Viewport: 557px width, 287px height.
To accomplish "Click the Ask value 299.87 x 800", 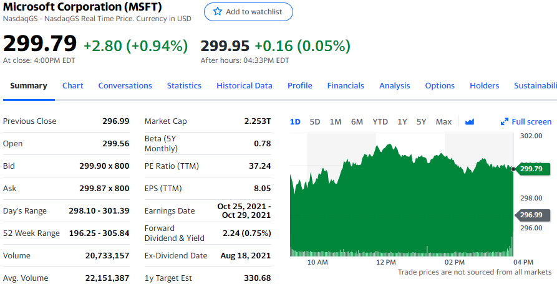I will click(x=104, y=188).
